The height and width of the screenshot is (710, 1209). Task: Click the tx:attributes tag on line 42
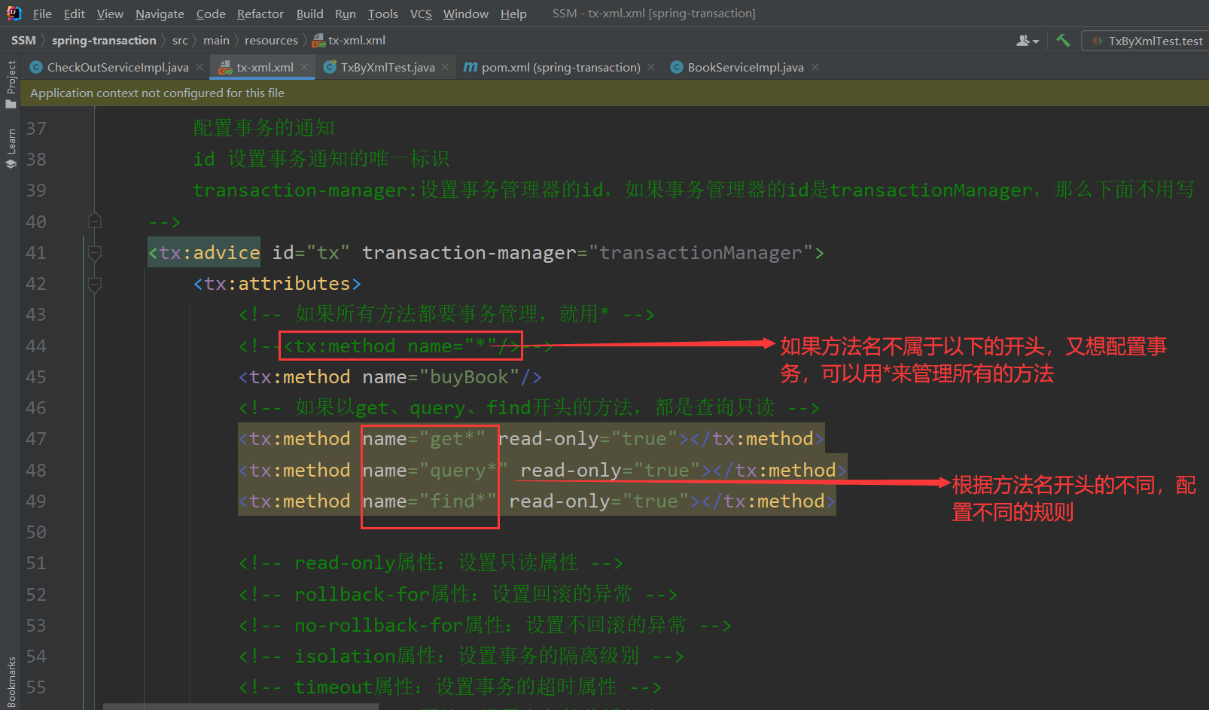tap(277, 284)
